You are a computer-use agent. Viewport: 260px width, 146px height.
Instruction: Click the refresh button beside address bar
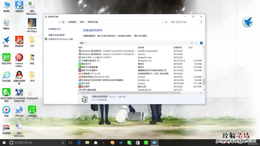166,22
